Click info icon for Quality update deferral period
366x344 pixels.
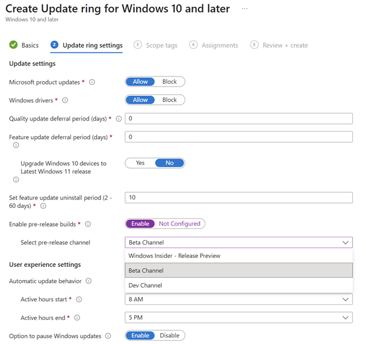click(119, 119)
